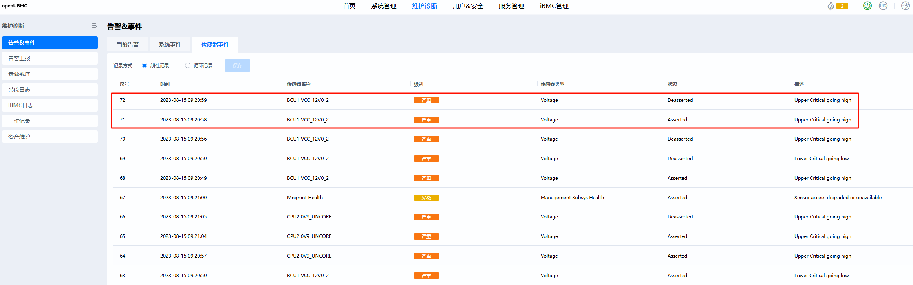Go to the 首页 menu item
Screen dimensions: 913x285
click(x=349, y=6)
